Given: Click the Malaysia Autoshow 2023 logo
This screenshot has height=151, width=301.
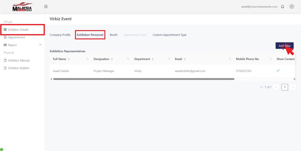Looking at the screenshot, I should coord(22,7).
